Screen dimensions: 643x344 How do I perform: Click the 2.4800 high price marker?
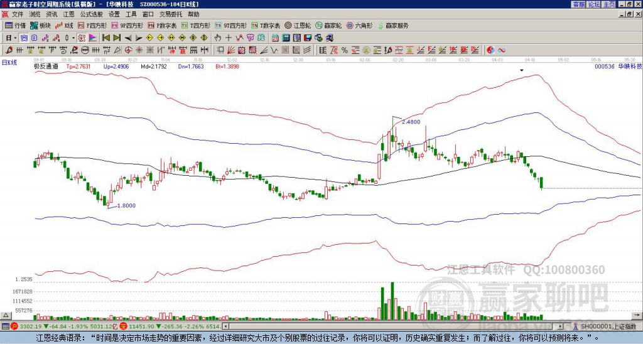click(x=411, y=122)
